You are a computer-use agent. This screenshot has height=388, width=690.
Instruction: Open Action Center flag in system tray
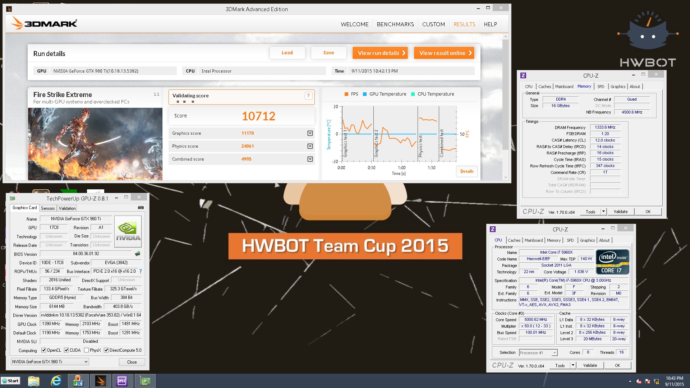pyautogui.click(x=648, y=382)
